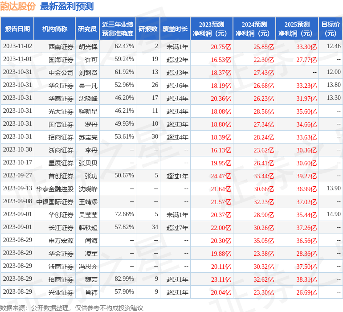Click the 报告日期 column header
This screenshot has height=312, width=343.
point(17,29)
